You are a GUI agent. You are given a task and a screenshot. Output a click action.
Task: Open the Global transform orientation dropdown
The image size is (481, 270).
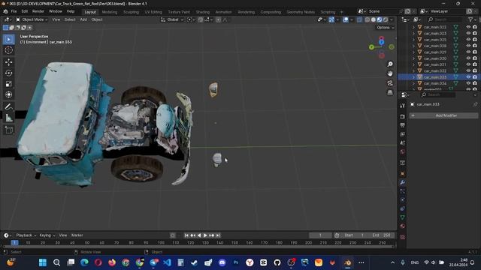172,19
